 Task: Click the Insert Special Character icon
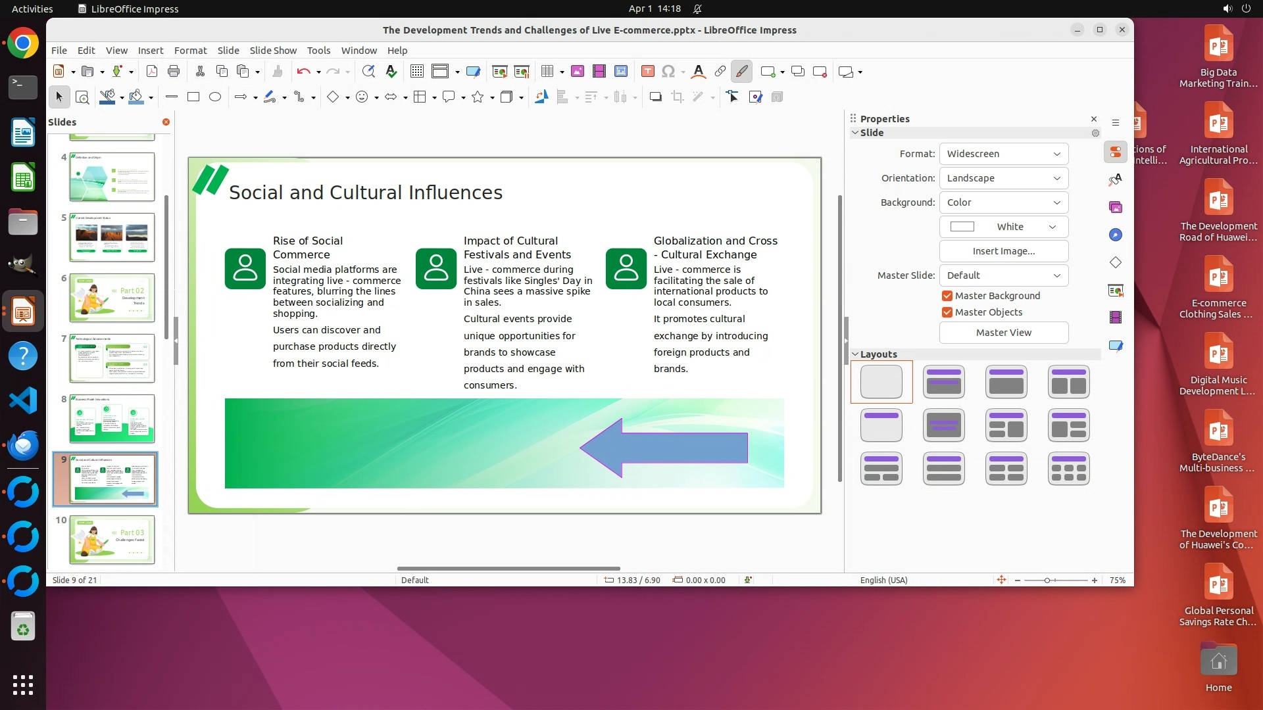[668, 72]
